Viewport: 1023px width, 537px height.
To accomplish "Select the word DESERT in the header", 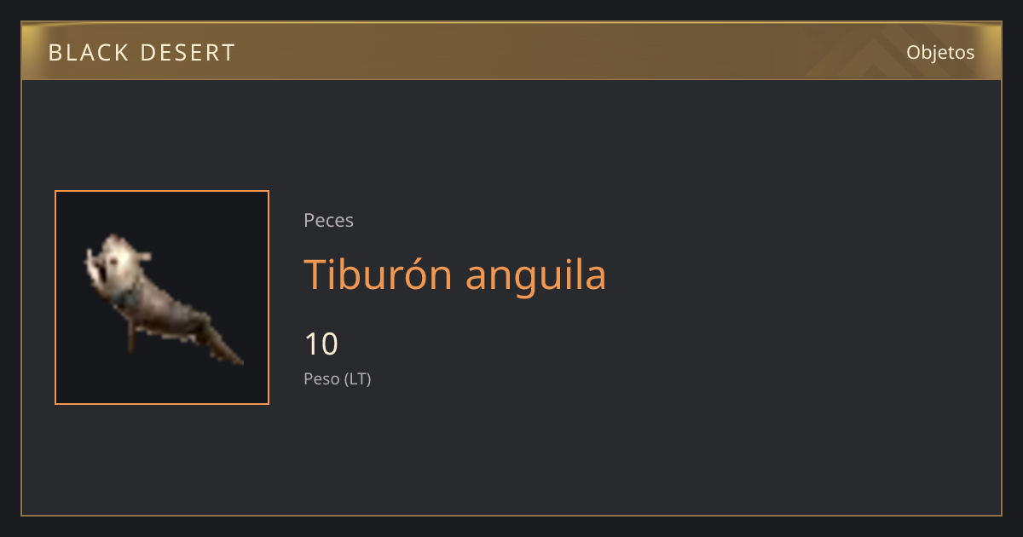I will coord(188,53).
